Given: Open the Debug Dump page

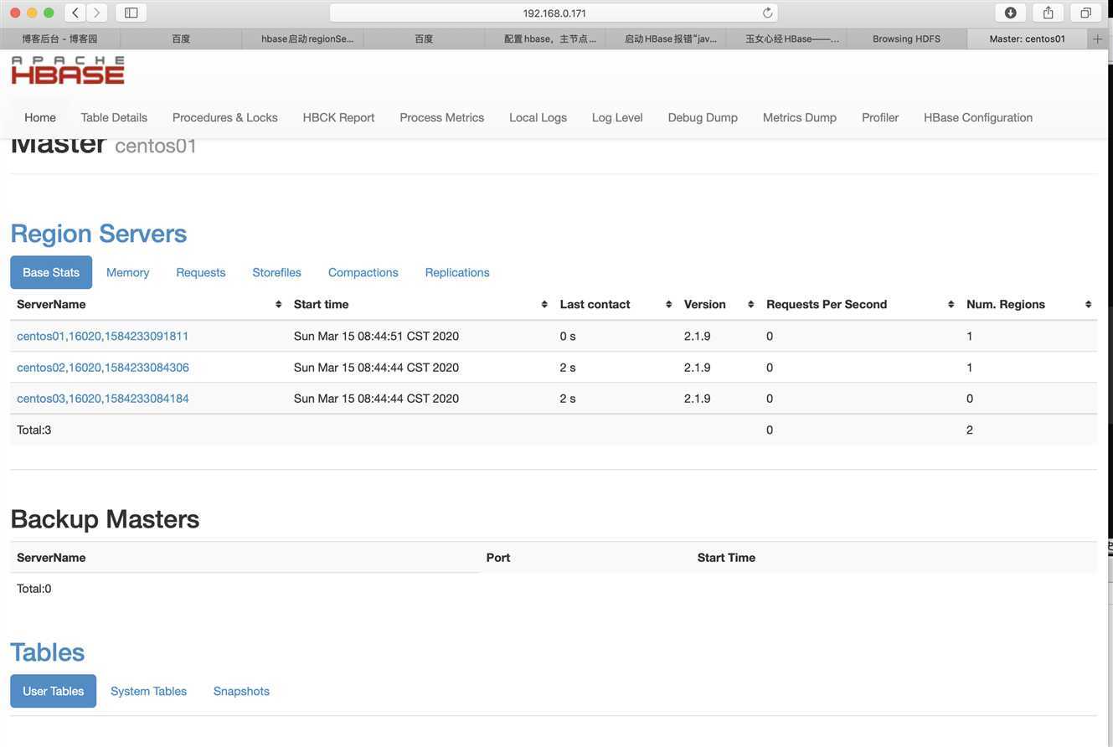Looking at the screenshot, I should tap(703, 117).
